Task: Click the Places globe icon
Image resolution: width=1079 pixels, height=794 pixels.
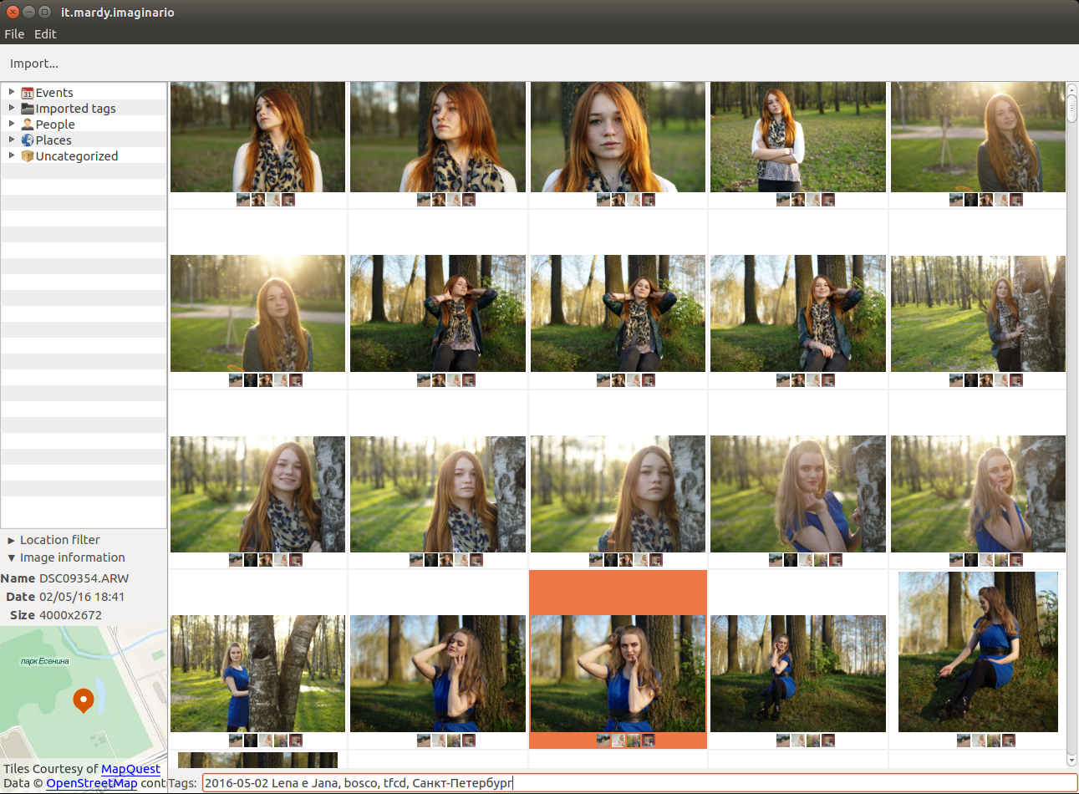Action: pos(28,140)
